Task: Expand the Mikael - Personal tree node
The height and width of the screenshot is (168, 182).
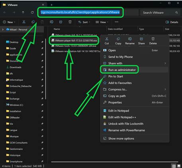Action: (x=3, y=29)
